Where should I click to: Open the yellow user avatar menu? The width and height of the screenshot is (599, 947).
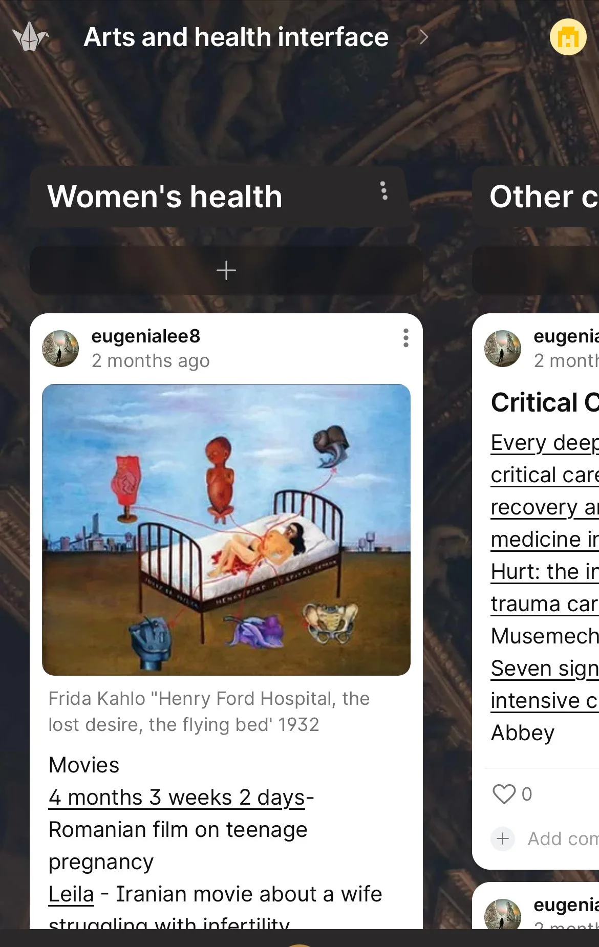click(x=568, y=37)
